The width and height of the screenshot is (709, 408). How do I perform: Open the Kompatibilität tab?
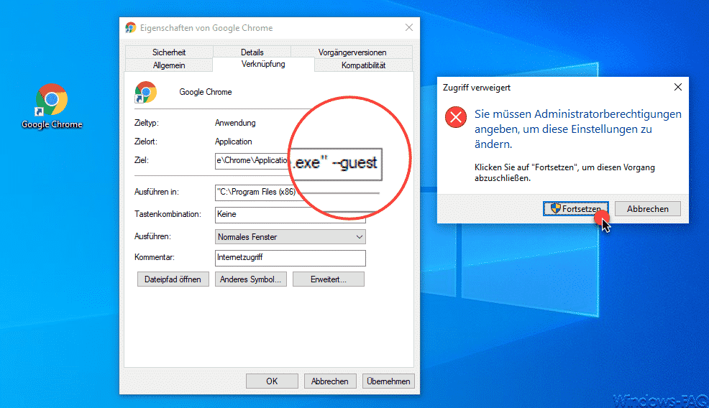(363, 65)
